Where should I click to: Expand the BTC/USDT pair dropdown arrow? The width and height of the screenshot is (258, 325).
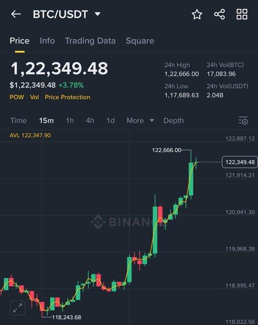point(98,14)
